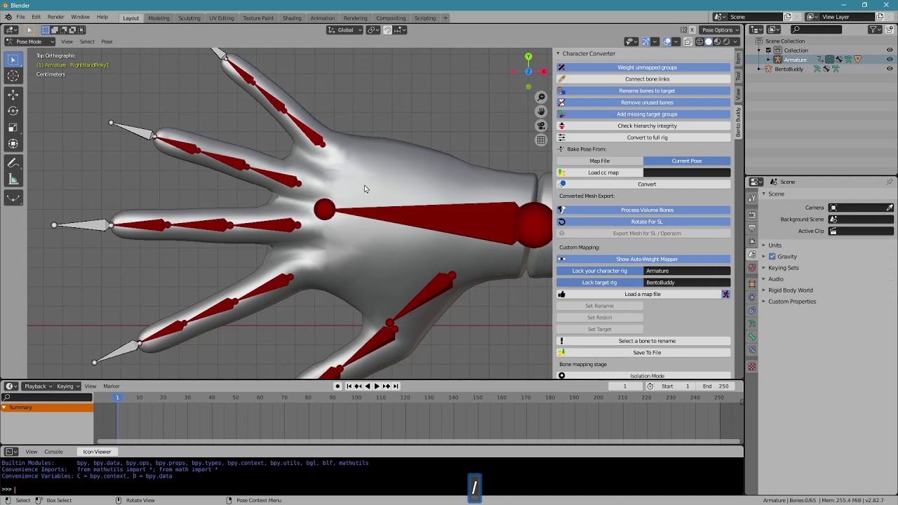Select the Cursor tool in viewport toolbar
Screen dimensions: 898x505
13,76
